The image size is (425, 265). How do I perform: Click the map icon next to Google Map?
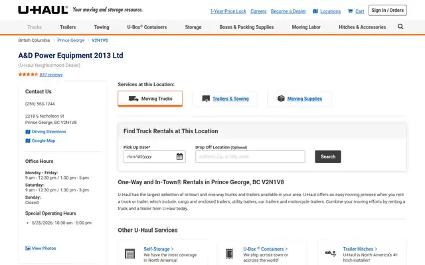28,141
